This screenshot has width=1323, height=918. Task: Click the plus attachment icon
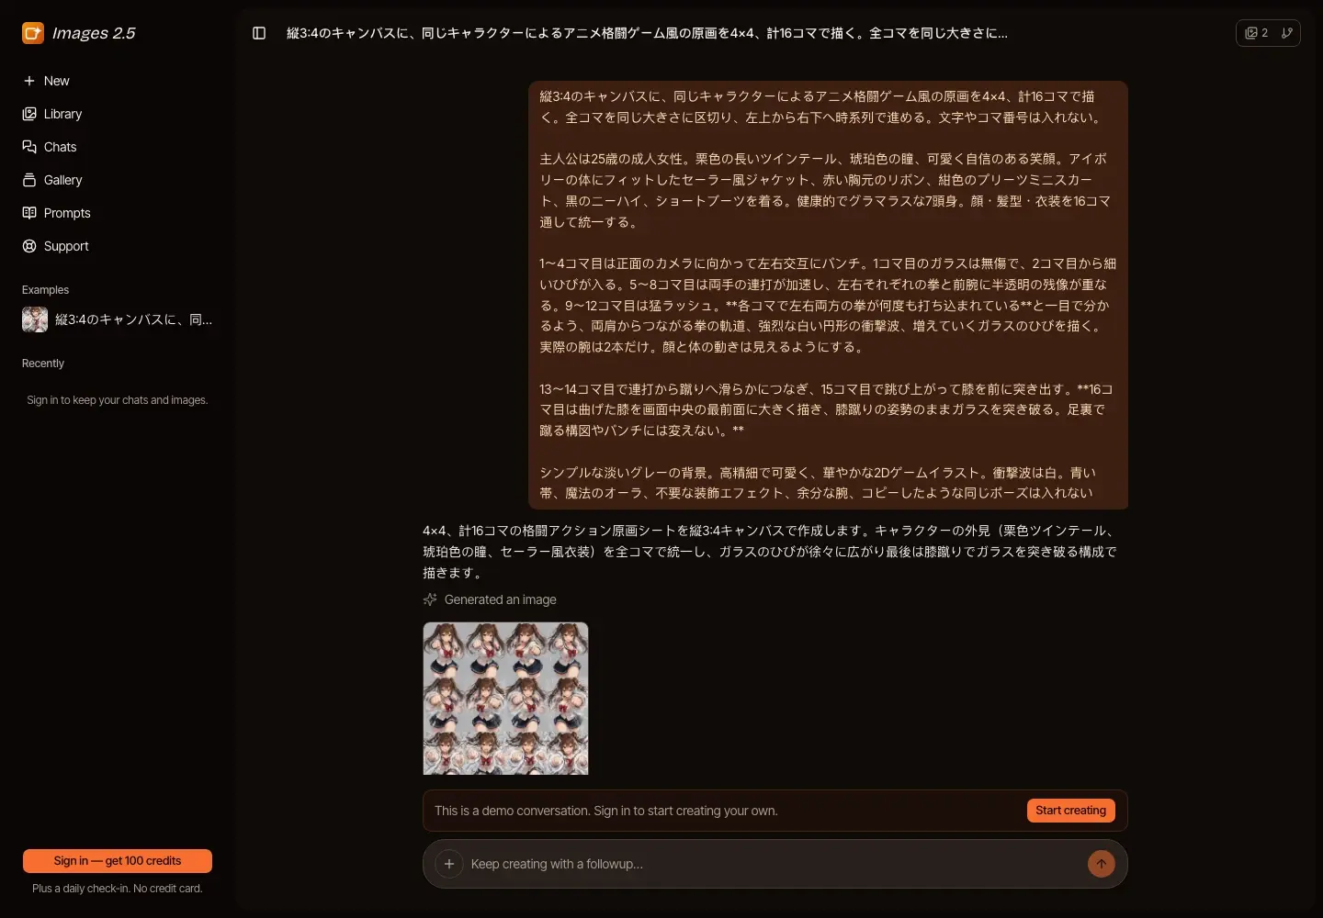pyautogui.click(x=448, y=864)
